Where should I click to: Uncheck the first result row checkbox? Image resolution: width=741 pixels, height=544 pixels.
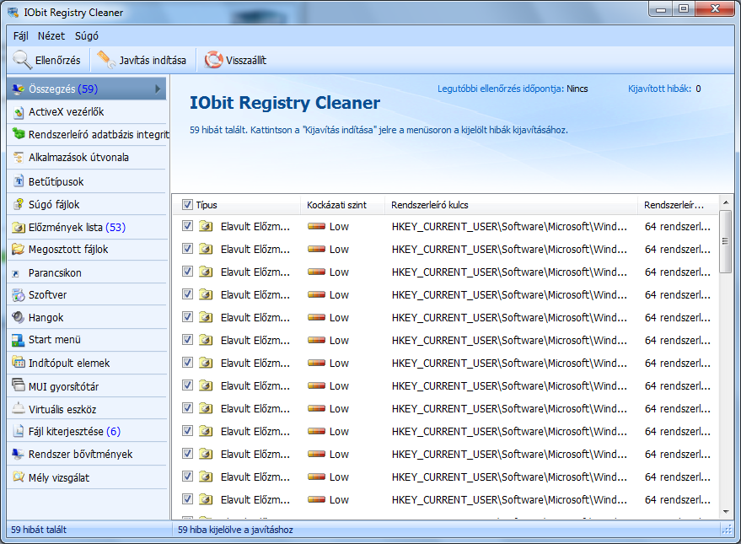187,226
